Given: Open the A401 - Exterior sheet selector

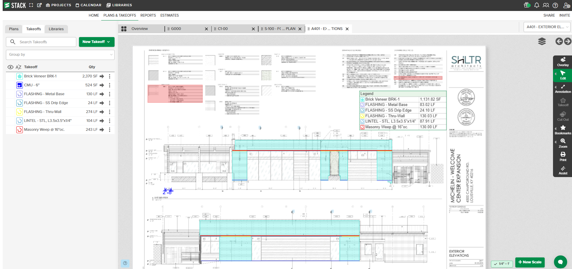Looking at the screenshot, I should 547,27.
